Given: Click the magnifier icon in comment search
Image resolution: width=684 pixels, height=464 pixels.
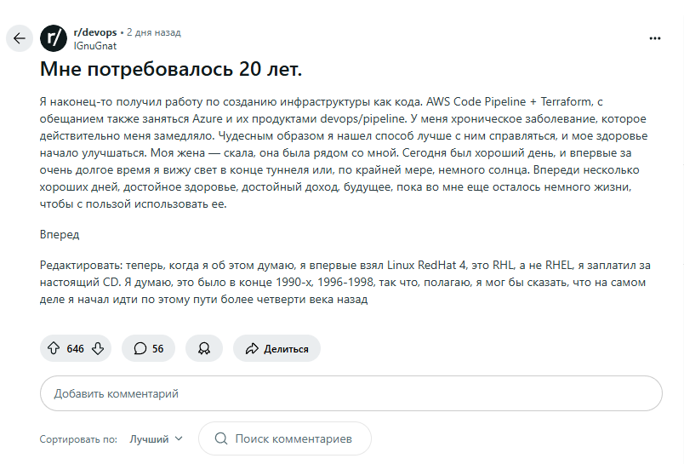Looking at the screenshot, I should pos(221,438).
